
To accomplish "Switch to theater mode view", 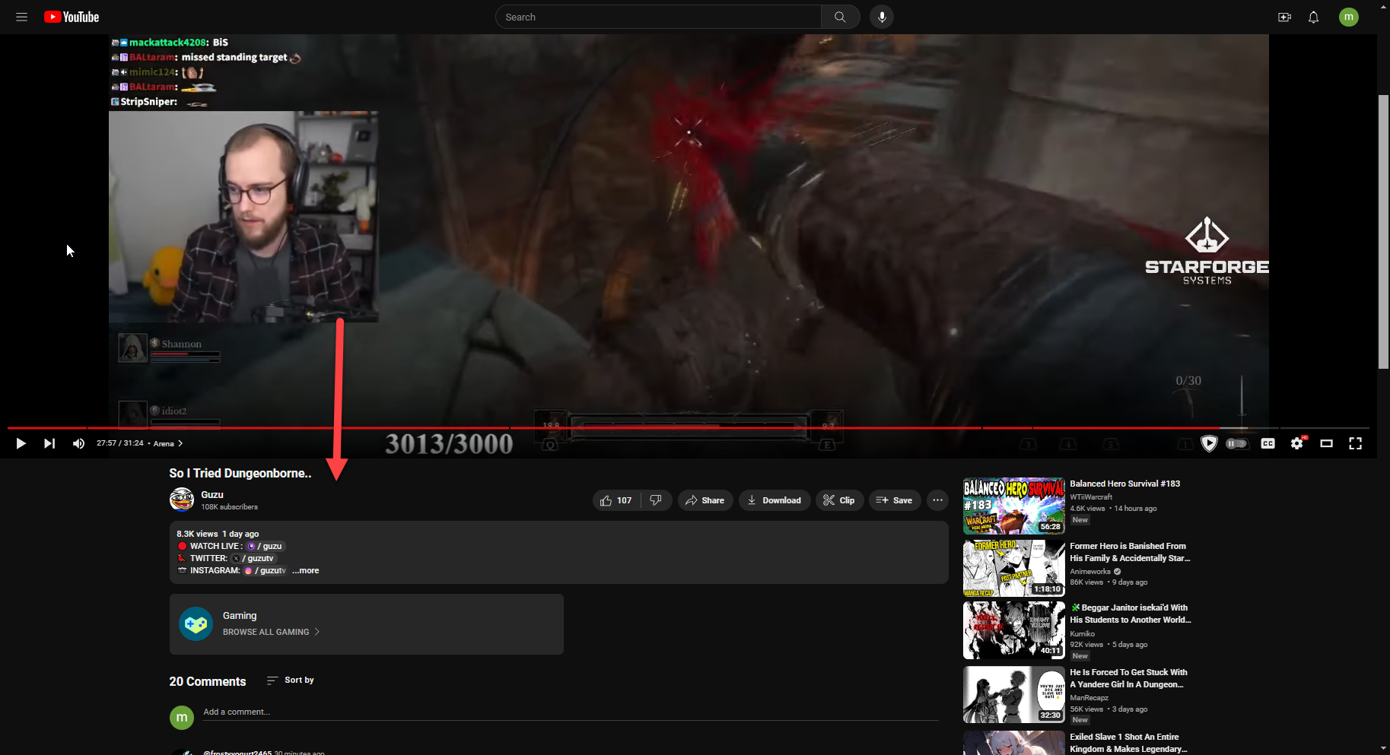I will [x=1326, y=443].
